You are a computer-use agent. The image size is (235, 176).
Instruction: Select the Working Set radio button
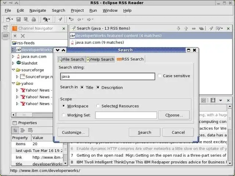[x=64, y=115]
